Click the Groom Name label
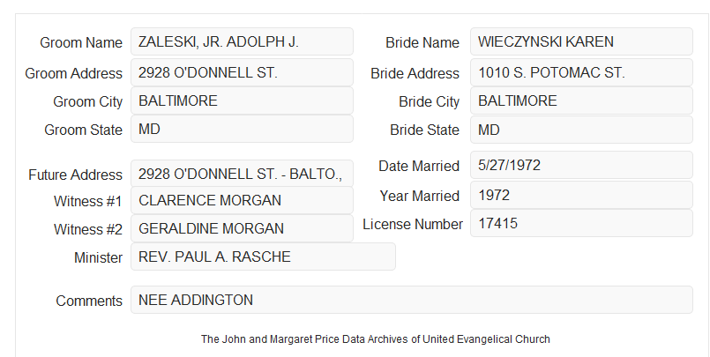This screenshot has width=710, height=357. (81, 42)
